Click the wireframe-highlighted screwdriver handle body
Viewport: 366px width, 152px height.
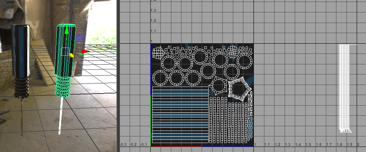pos(65,50)
